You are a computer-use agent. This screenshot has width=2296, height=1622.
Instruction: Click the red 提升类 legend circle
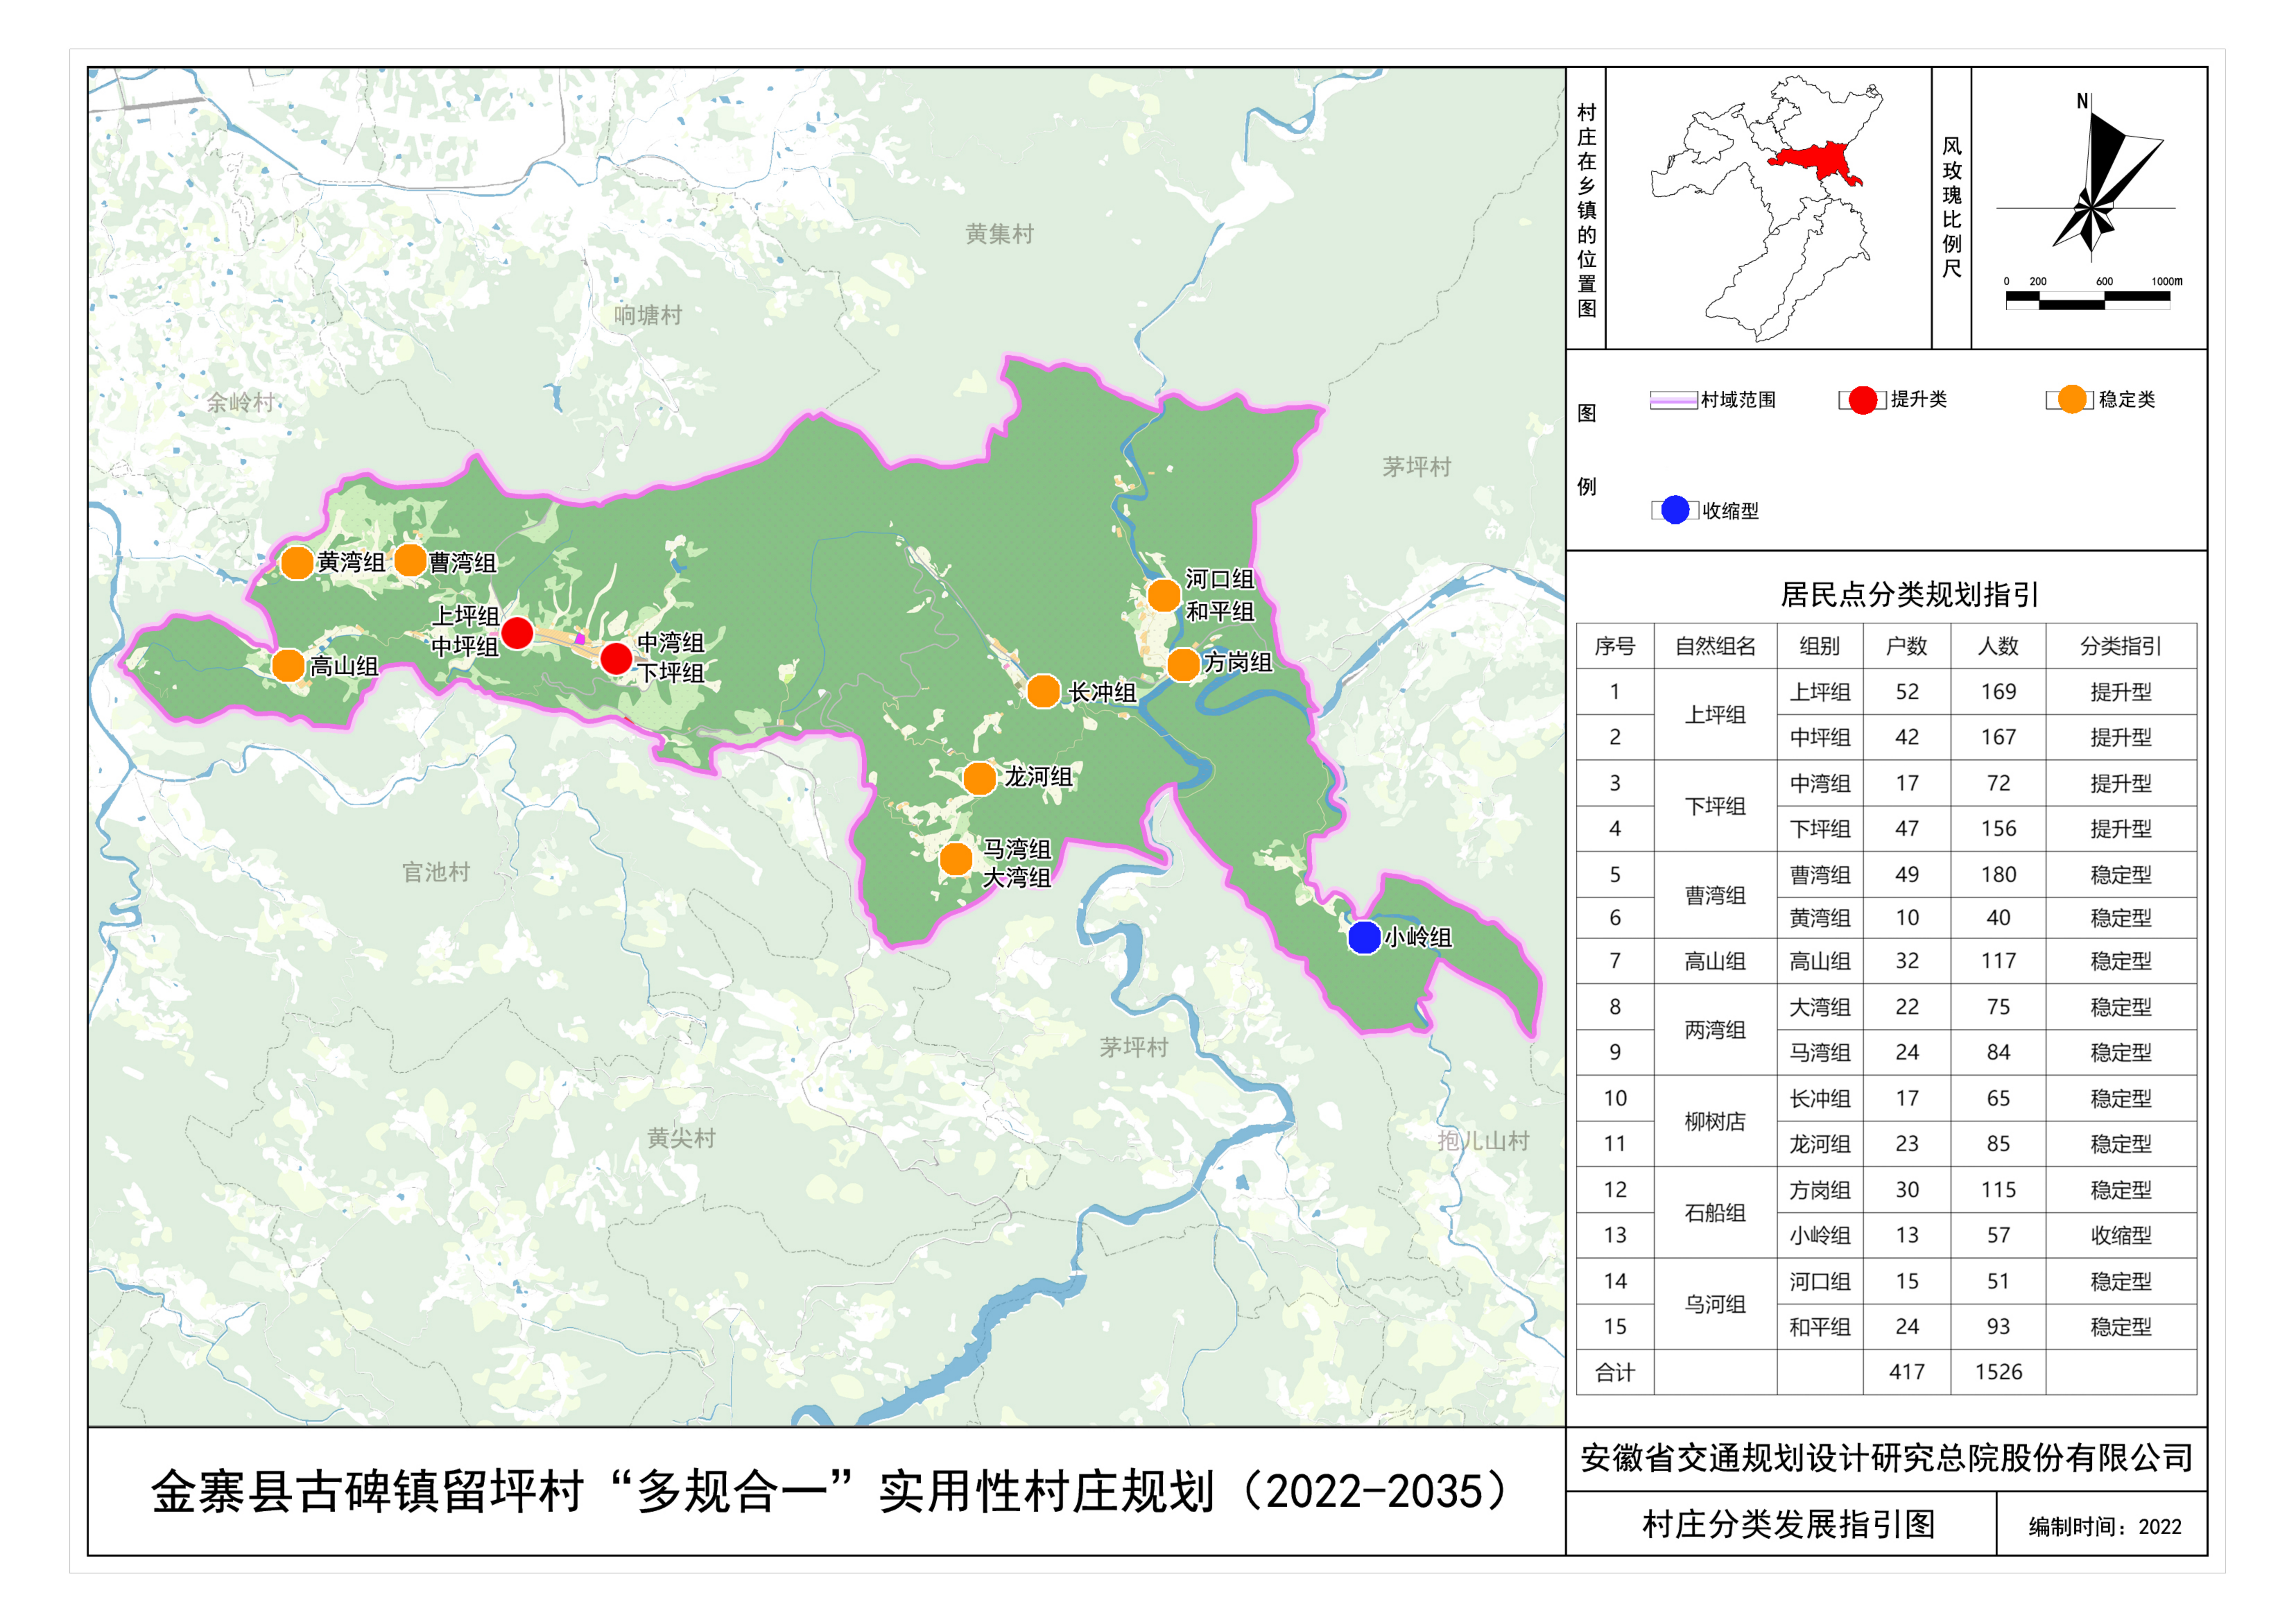pyautogui.click(x=1862, y=400)
